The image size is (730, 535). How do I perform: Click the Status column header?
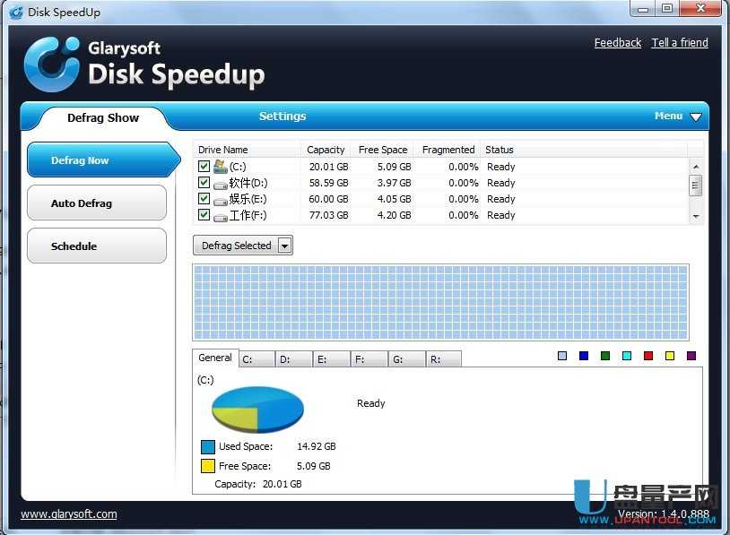tap(583, 150)
